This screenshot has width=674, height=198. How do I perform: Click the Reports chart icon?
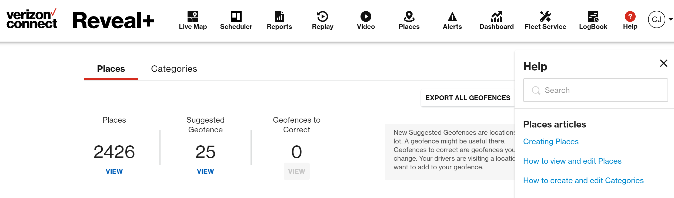(279, 17)
